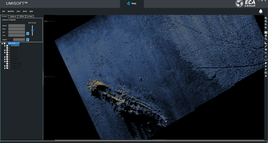
Task: Switch to the Contact tab
Action: click(30, 16)
